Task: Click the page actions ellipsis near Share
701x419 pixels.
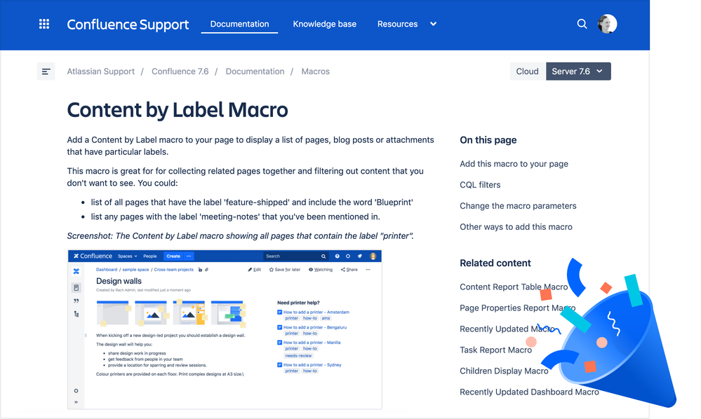Action: point(368,270)
